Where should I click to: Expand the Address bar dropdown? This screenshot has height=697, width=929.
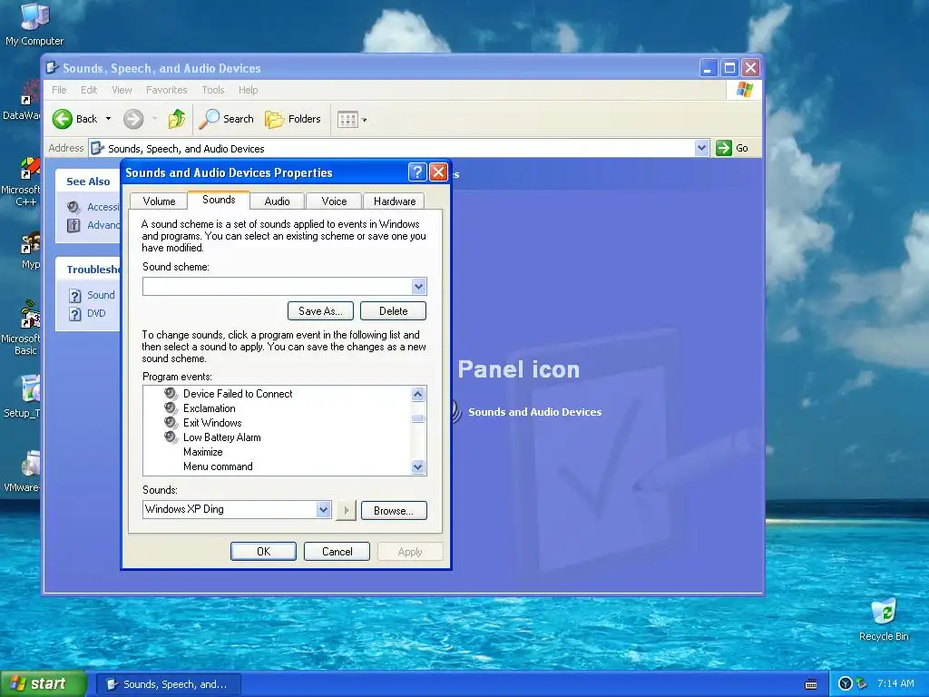pos(701,148)
